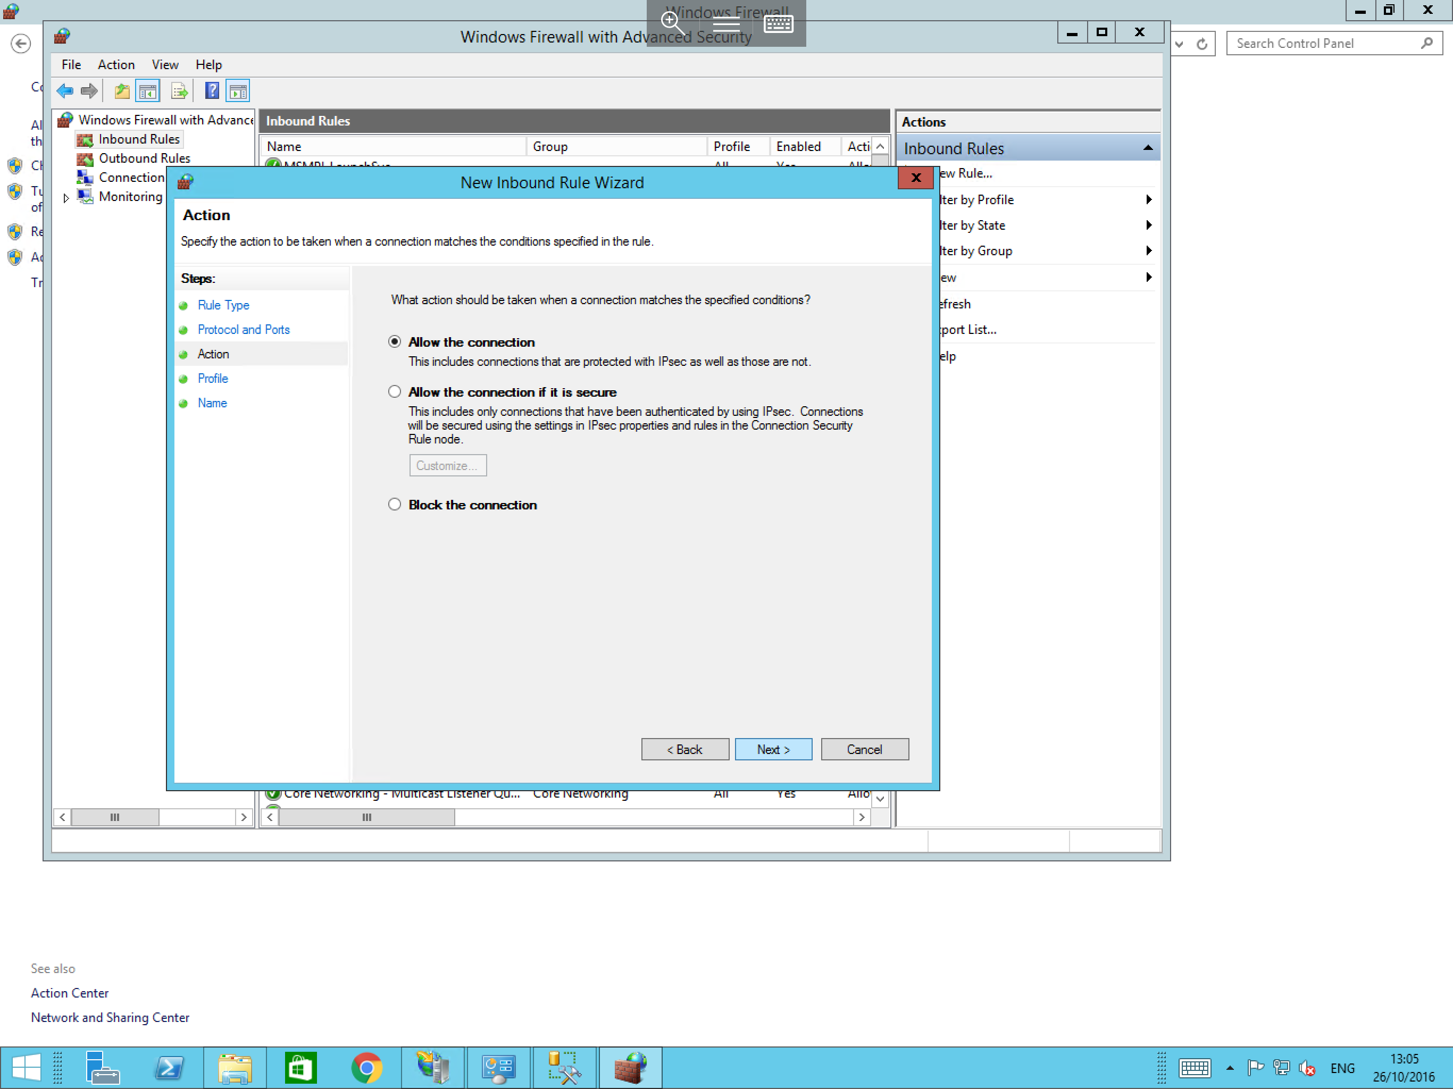Open the remote session hamburger menu icon
This screenshot has width=1453, height=1089.
click(x=726, y=24)
